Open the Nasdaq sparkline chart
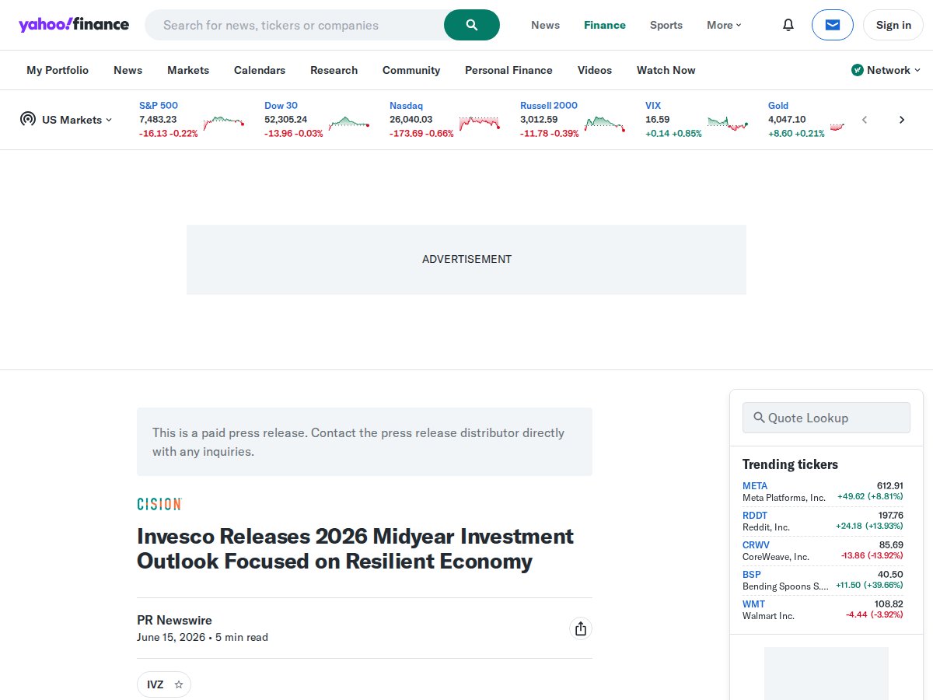The image size is (933, 700). (480, 123)
